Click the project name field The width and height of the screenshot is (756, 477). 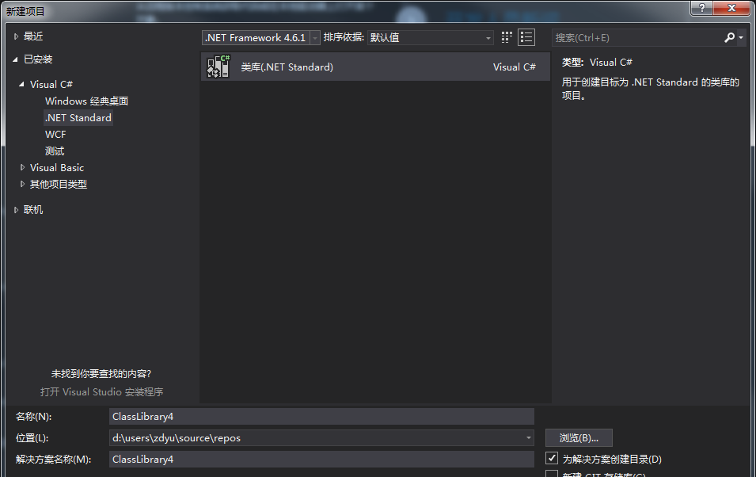tap(321, 416)
